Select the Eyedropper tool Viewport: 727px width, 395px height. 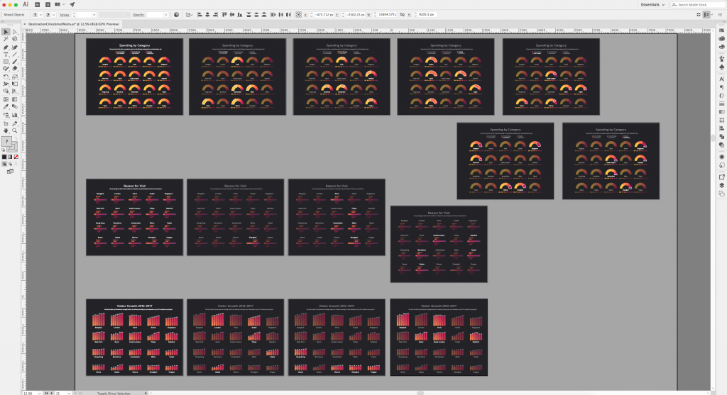pos(6,107)
